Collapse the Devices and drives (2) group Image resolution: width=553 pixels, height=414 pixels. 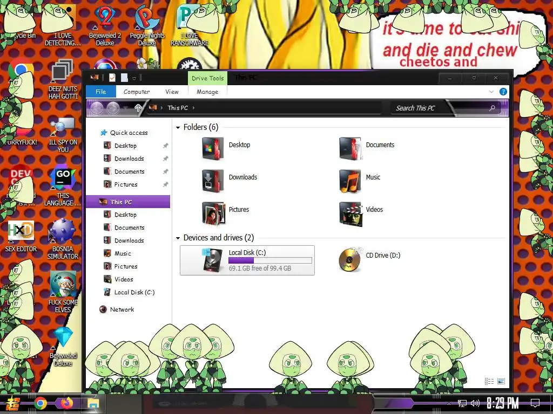(178, 238)
